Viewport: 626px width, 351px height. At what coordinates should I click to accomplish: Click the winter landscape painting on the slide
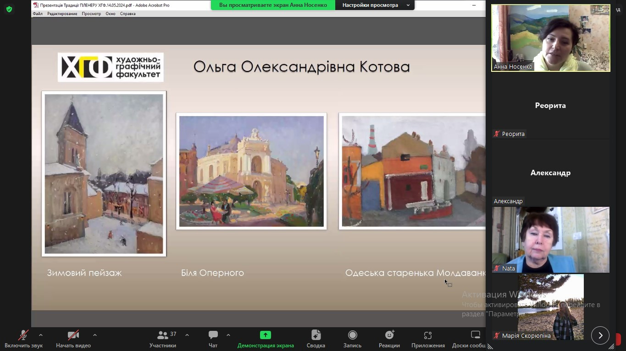(104, 174)
